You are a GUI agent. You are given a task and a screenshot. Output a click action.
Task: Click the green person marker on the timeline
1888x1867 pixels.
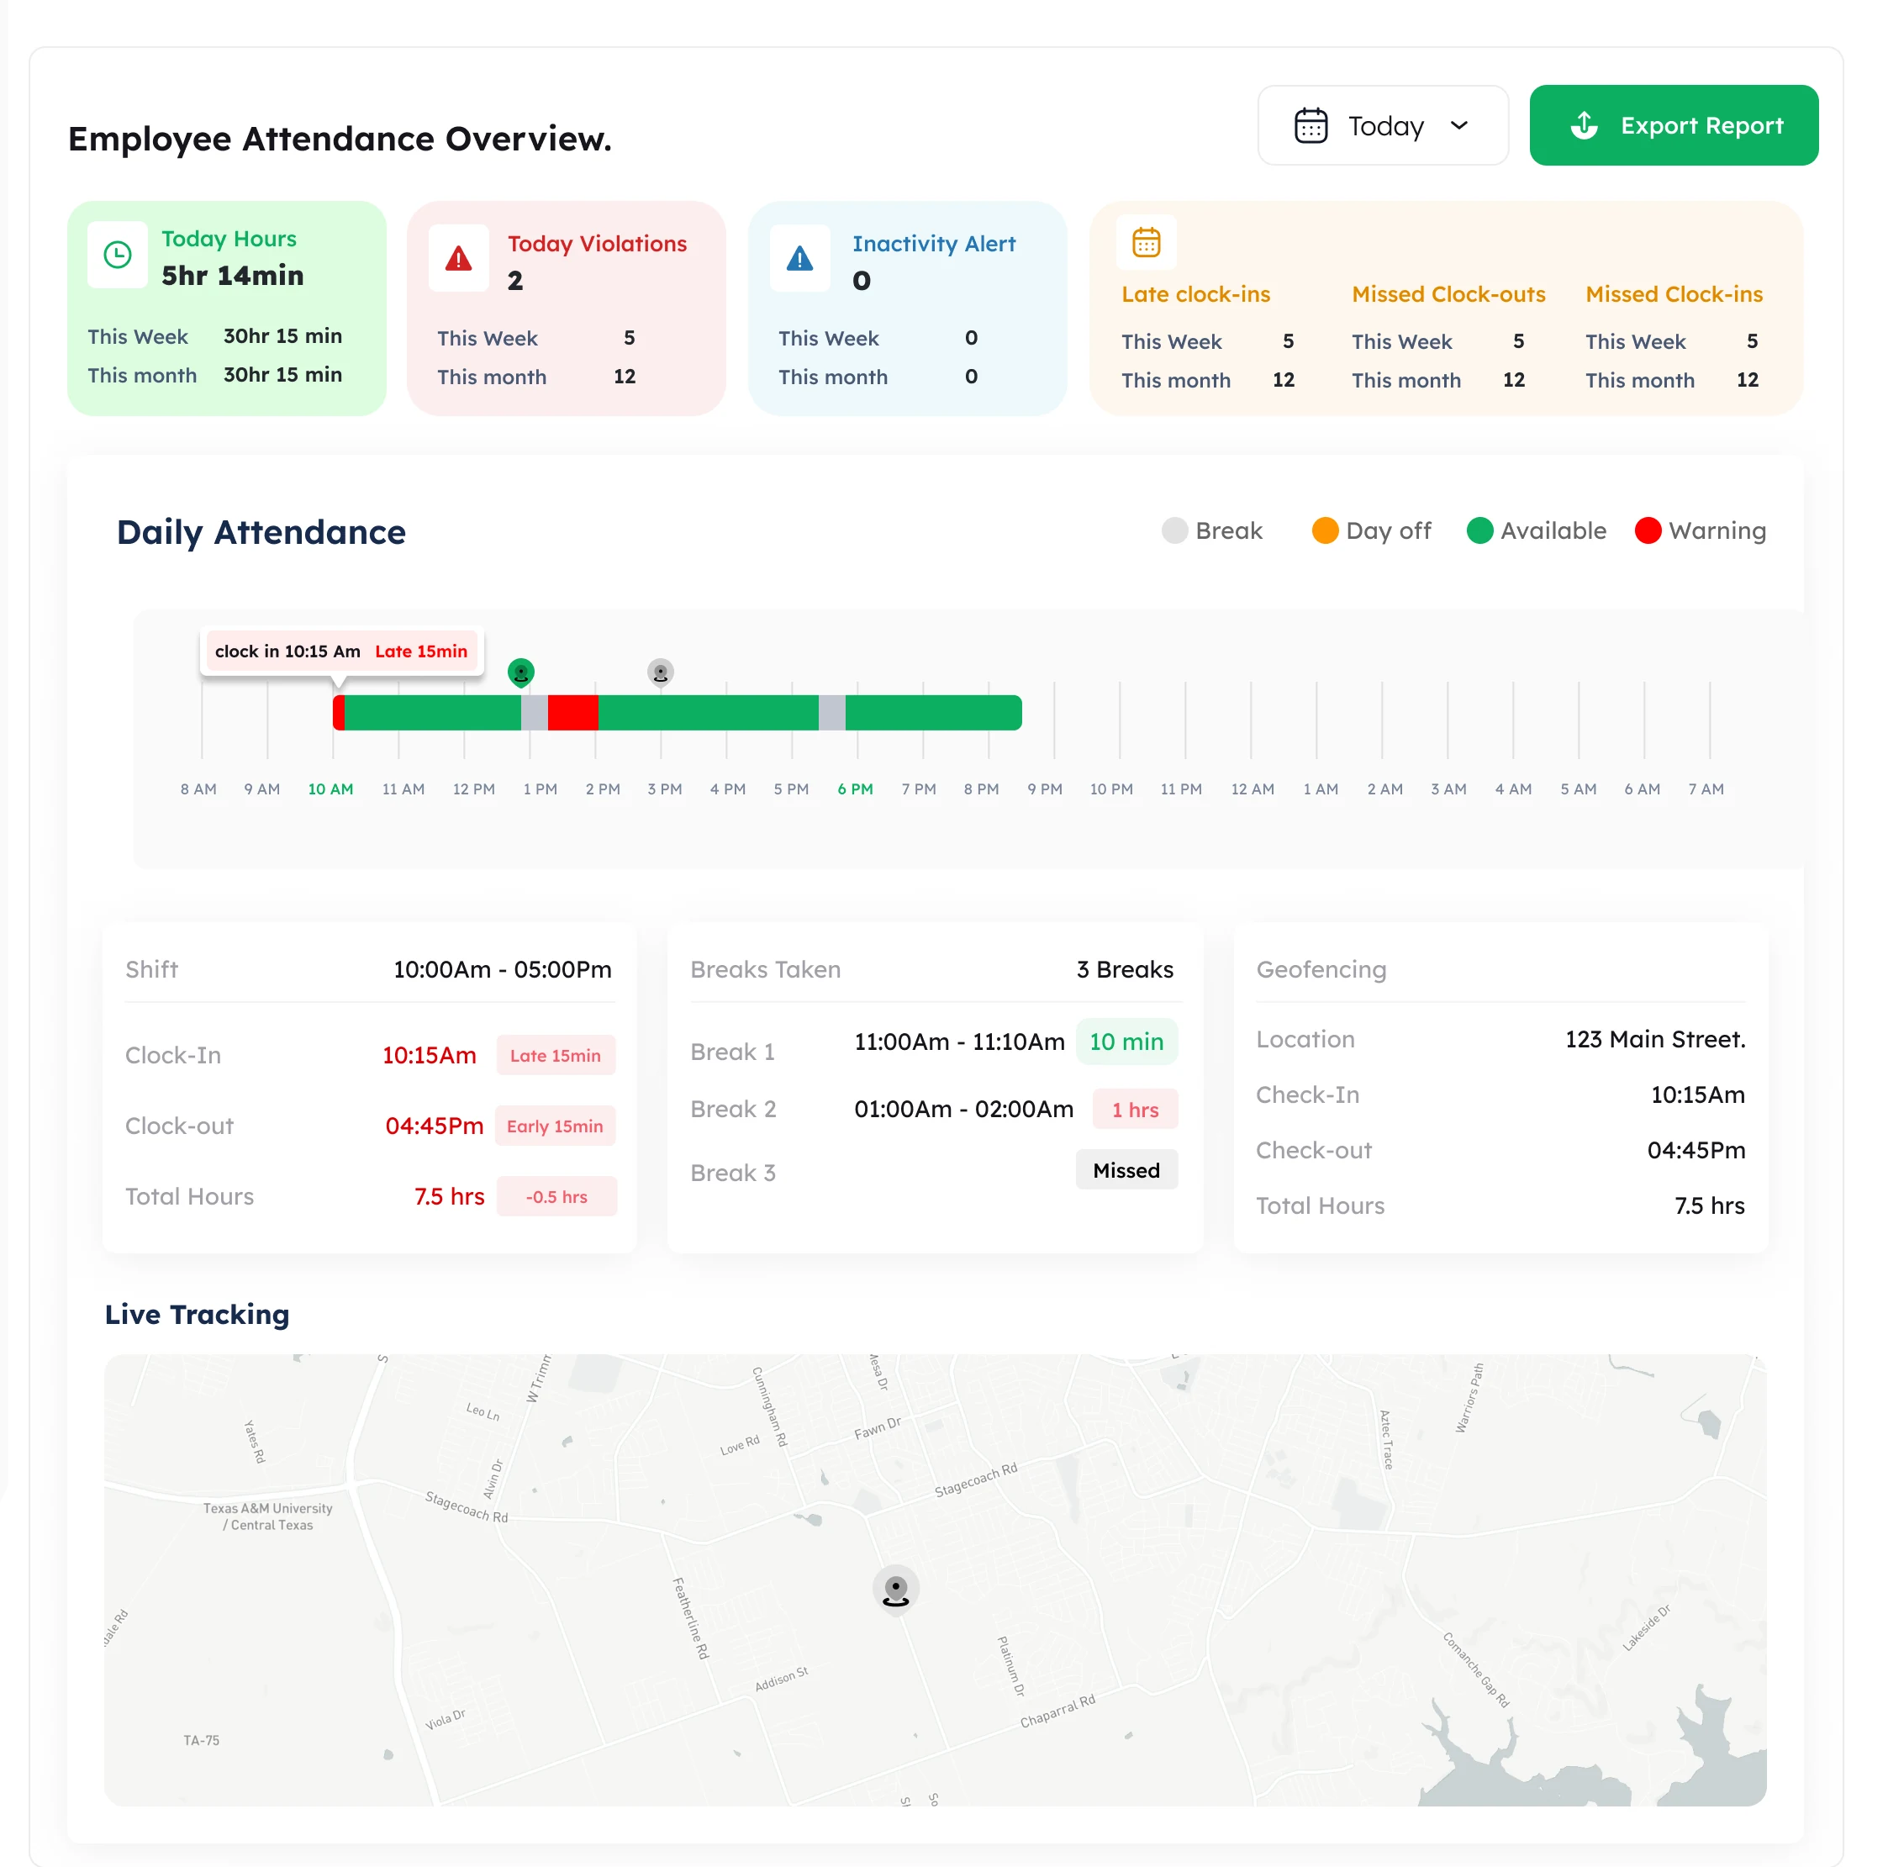tap(521, 672)
